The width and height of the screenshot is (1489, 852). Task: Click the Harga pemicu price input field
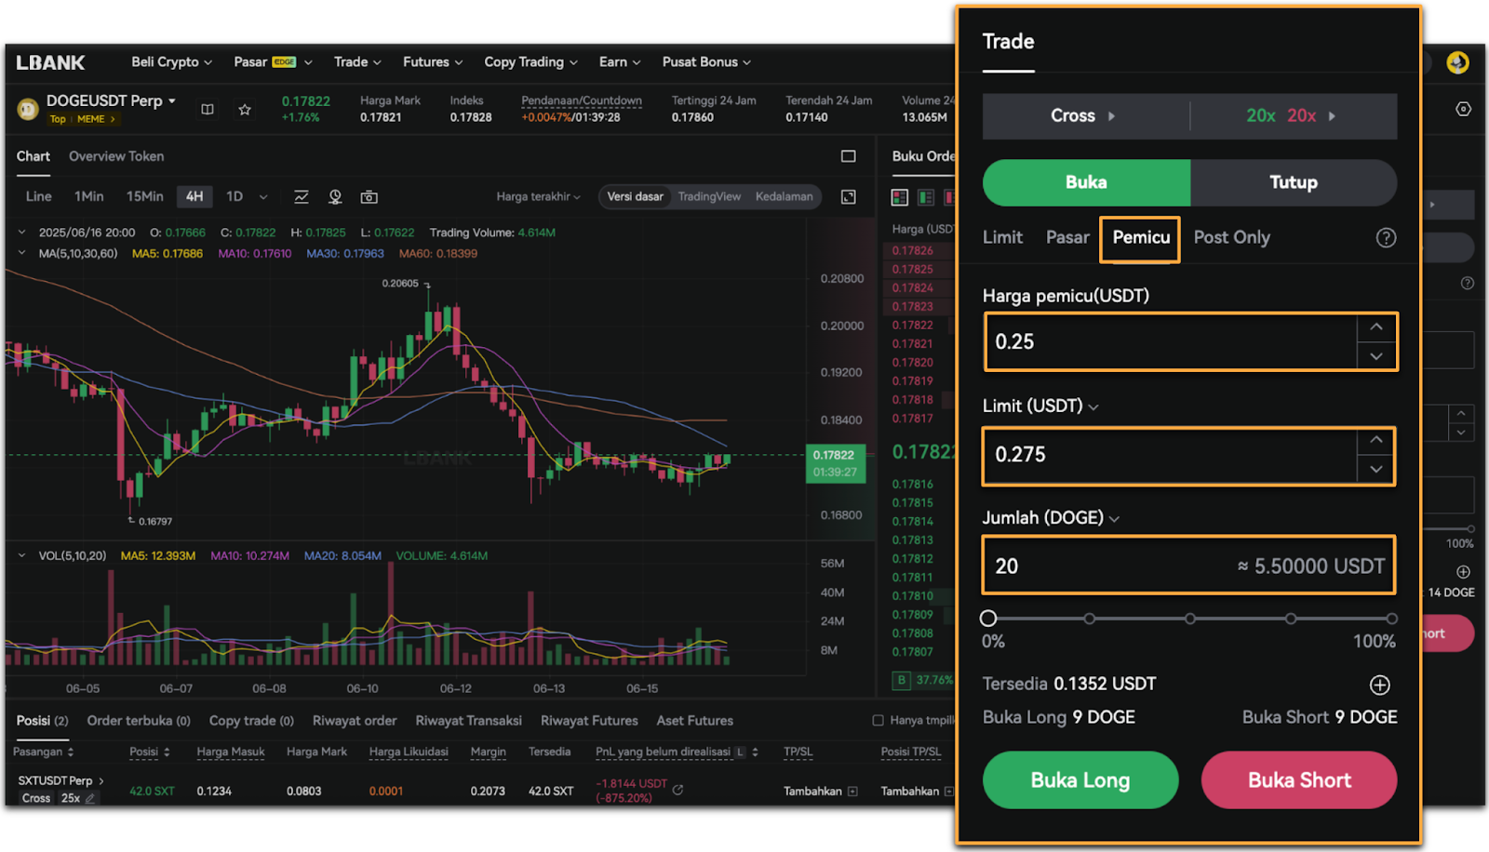[1171, 342]
